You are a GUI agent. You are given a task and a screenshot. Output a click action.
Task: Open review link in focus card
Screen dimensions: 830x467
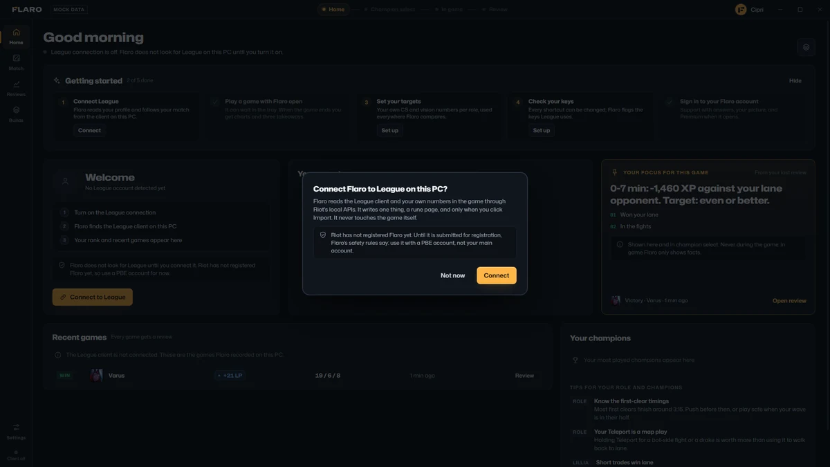[789, 301]
